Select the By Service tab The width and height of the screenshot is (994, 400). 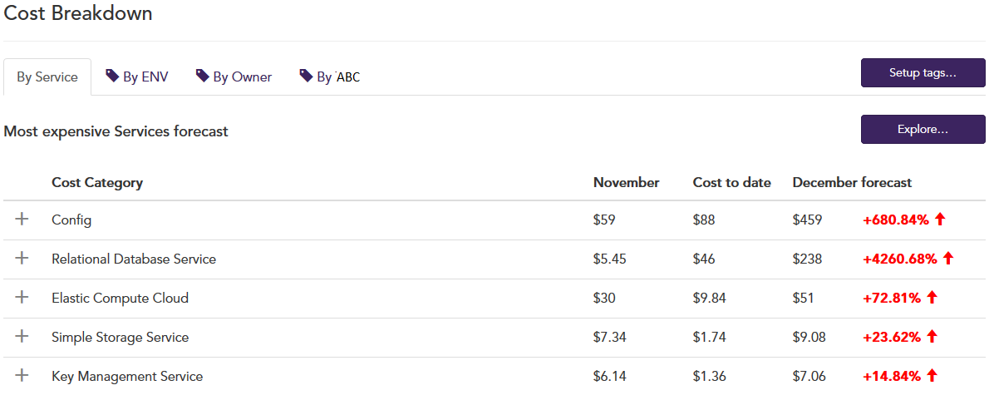coord(47,77)
